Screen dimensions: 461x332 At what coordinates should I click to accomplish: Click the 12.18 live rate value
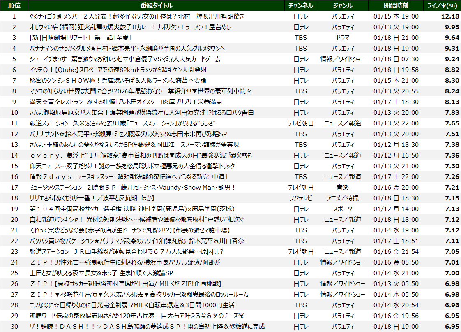[x=449, y=16]
